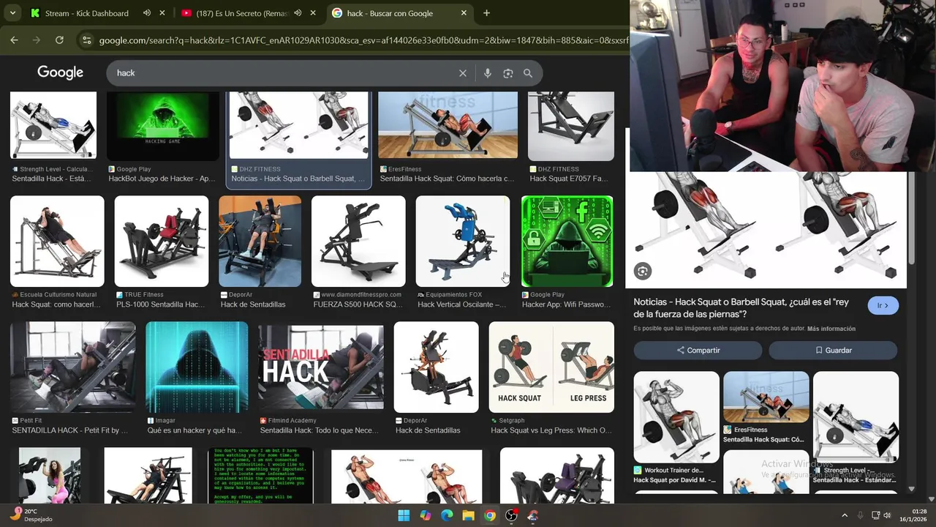The width and height of the screenshot is (936, 527).
Task: Go to Google home via logo
Action: click(x=60, y=72)
